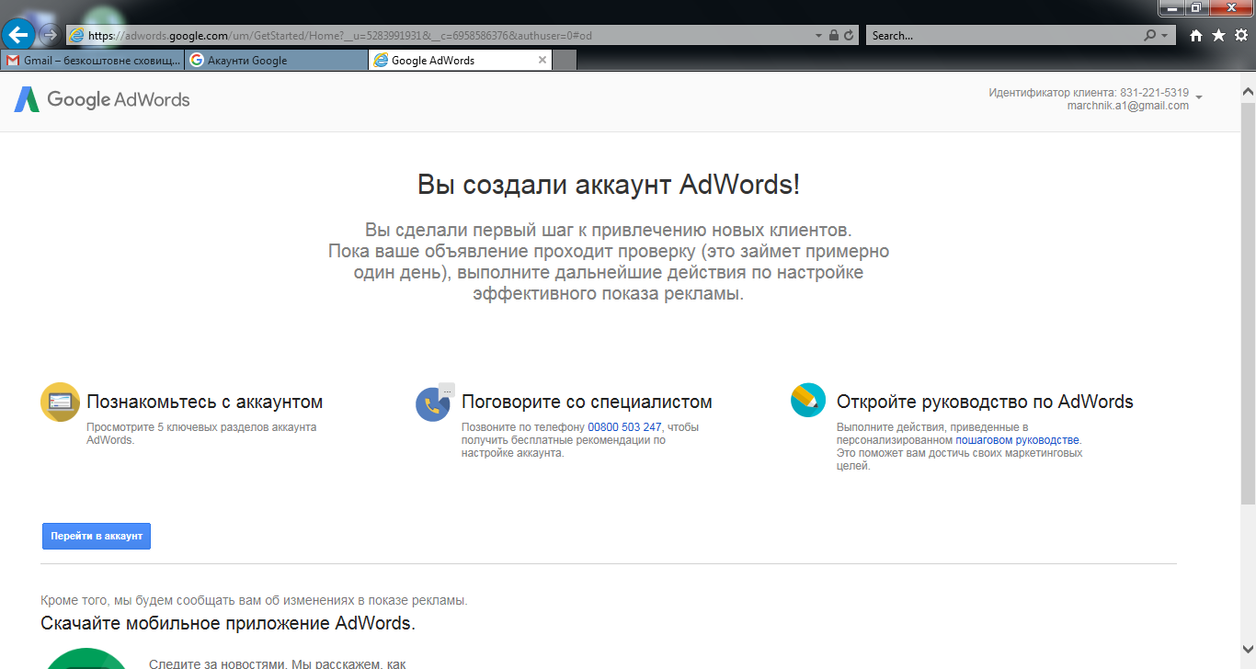Go back with the browser Back arrow
The width and height of the screenshot is (1256, 669).
(x=18, y=36)
